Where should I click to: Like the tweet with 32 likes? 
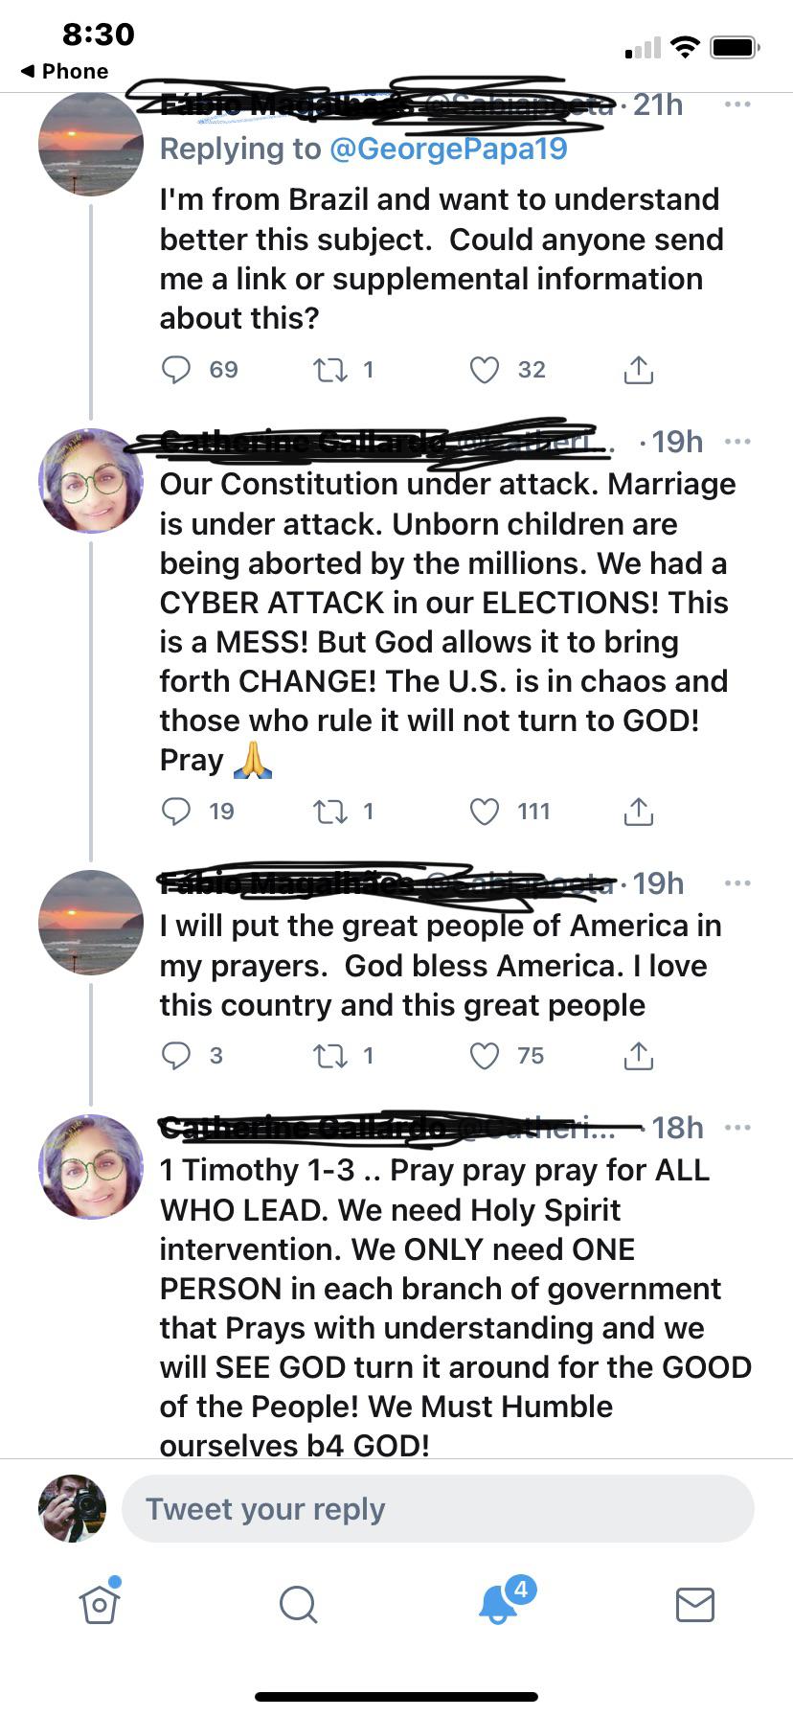[485, 370]
